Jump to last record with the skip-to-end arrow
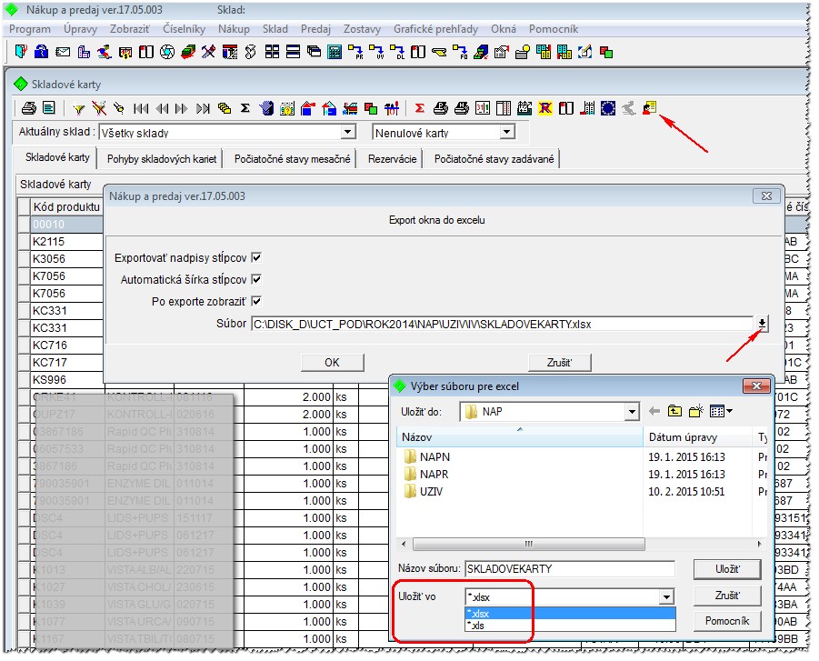This screenshot has width=819, height=661. coord(204,108)
